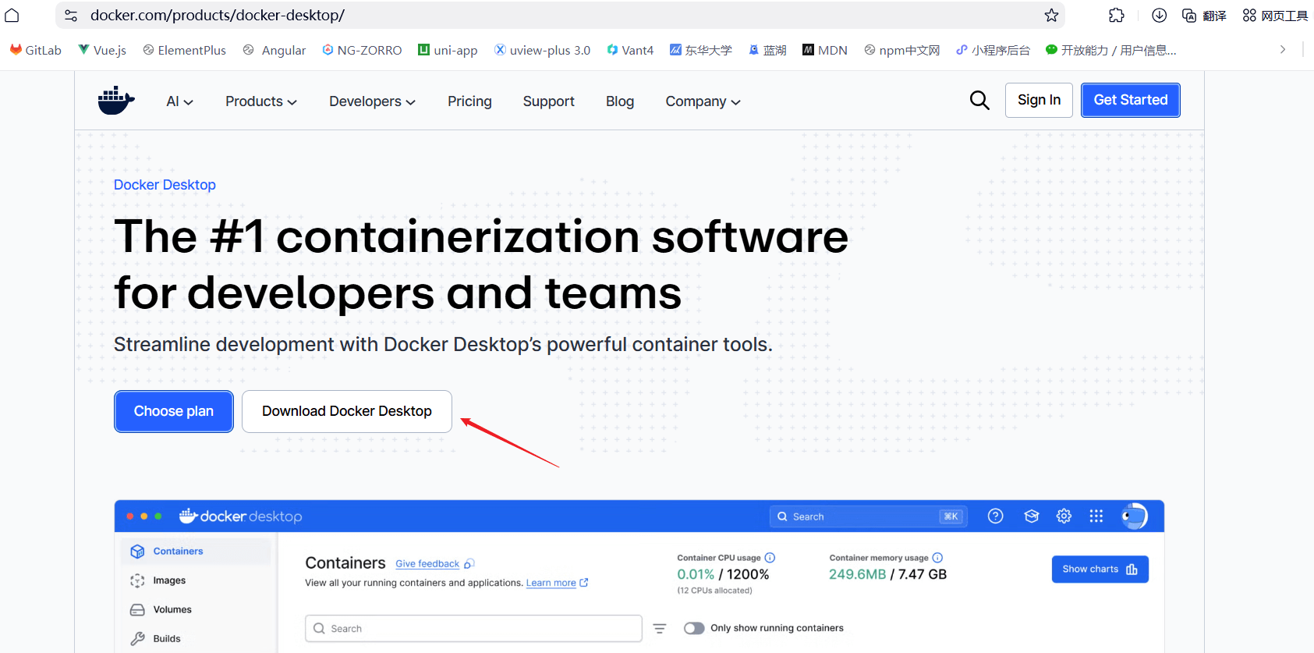Image resolution: width=1314 pixels, height=653 pixels.
Task: Follow the Learn more link
Action: coord(551,583)
